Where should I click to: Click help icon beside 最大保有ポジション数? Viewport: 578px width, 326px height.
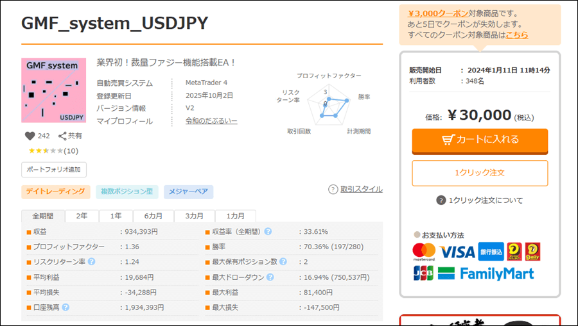point(283,262)
